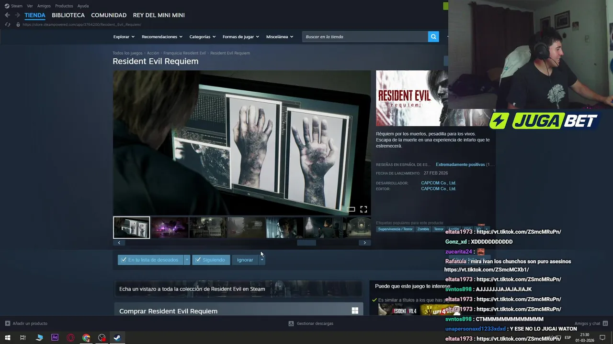
Task: Click the Windows platform icon beside Comprar
Action: click(x=355, y=311)
